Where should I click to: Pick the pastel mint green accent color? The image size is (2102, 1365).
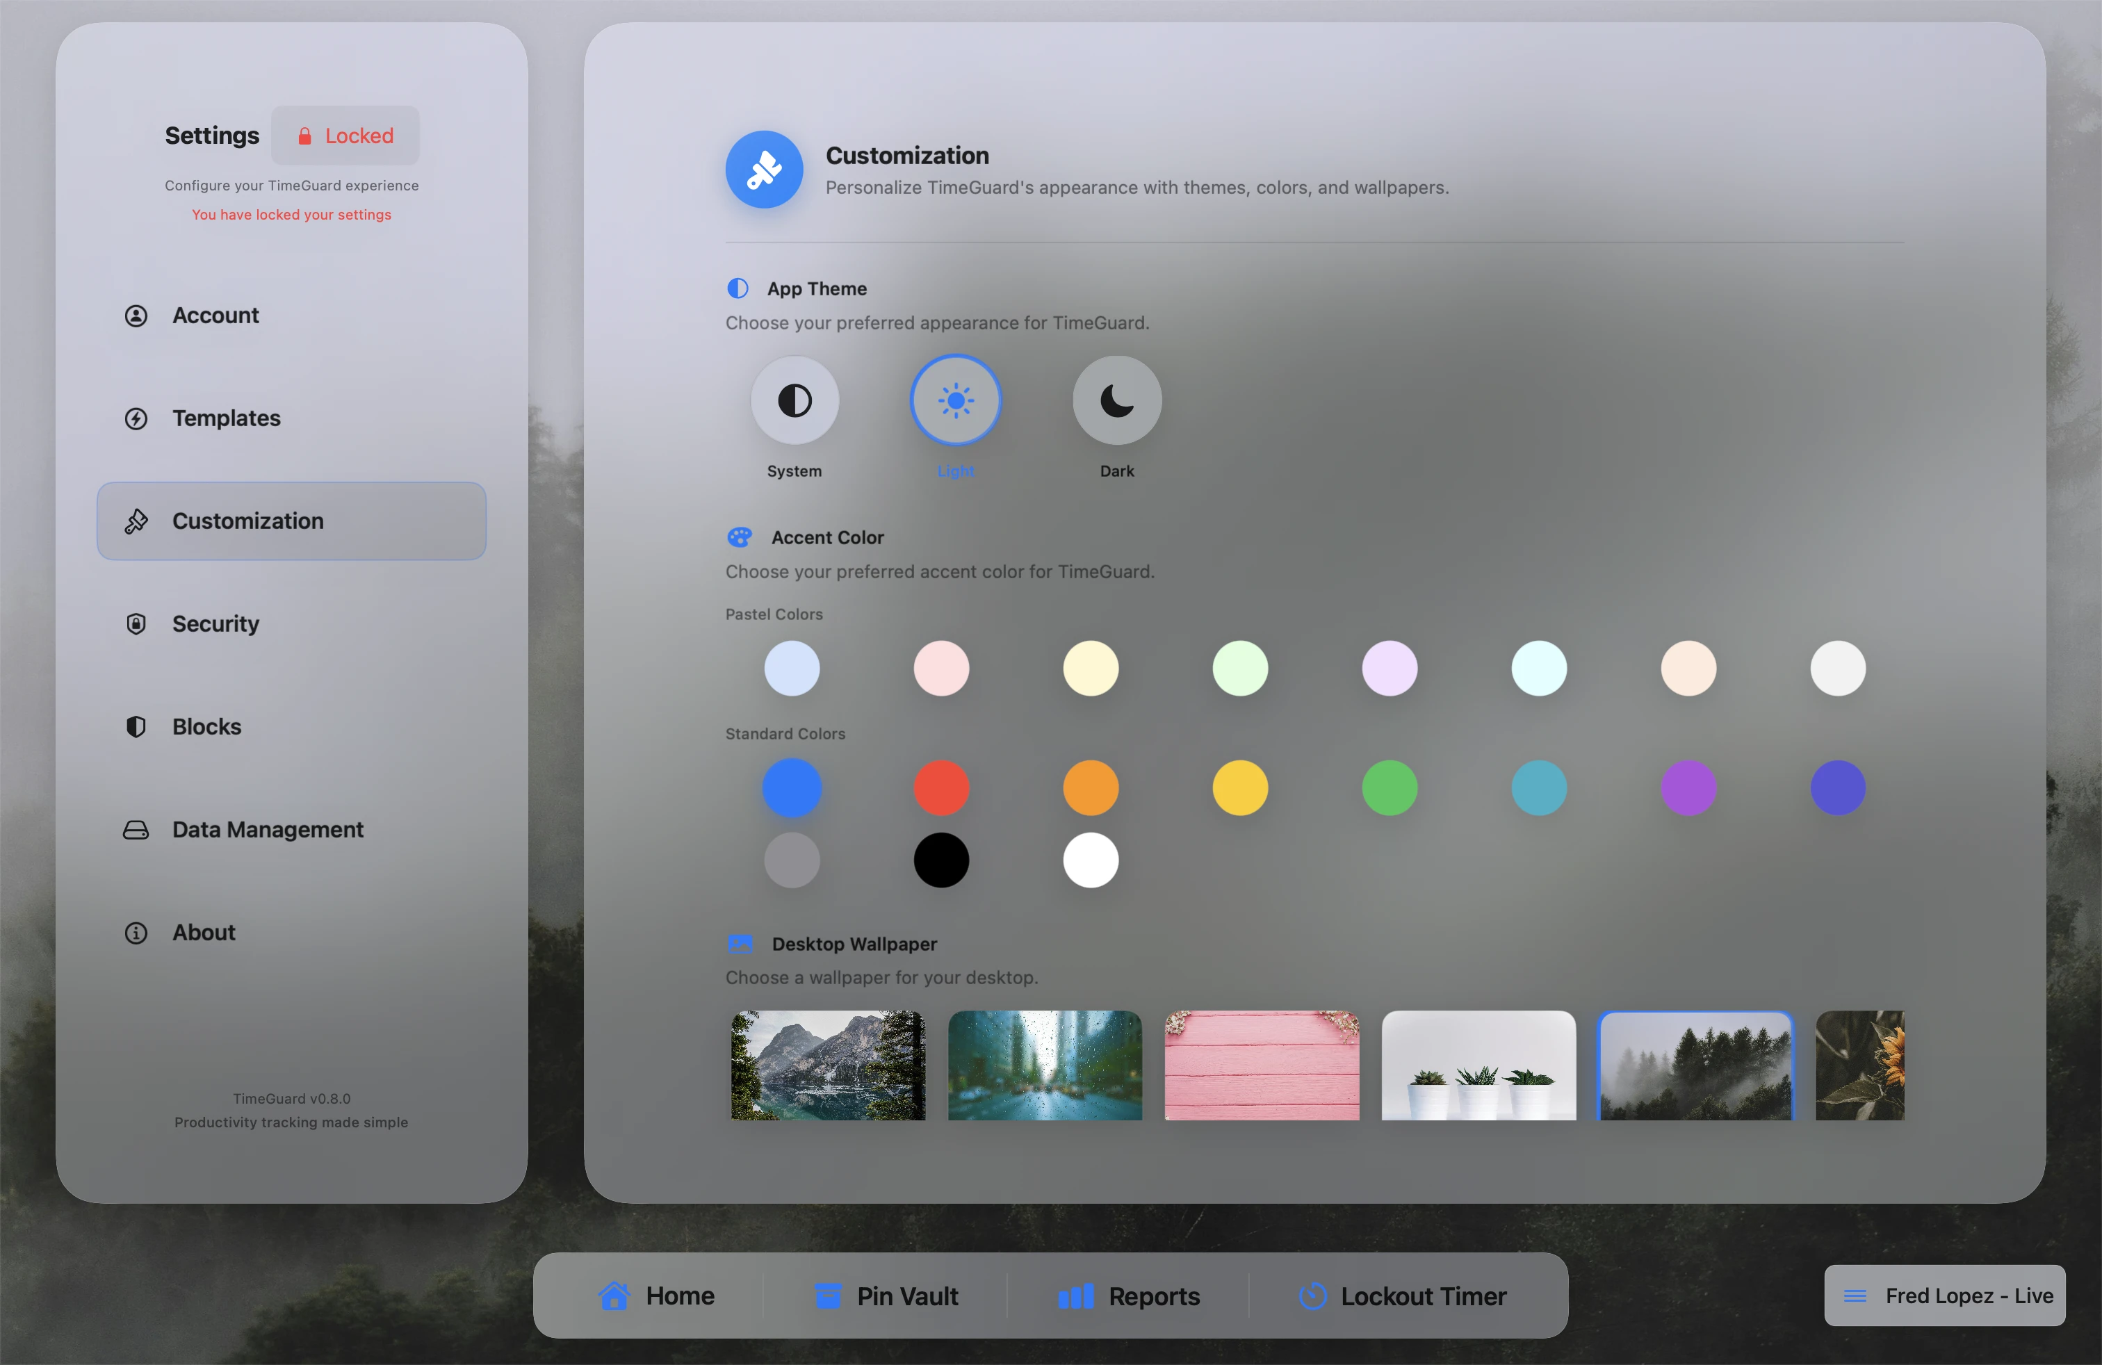1240,669
